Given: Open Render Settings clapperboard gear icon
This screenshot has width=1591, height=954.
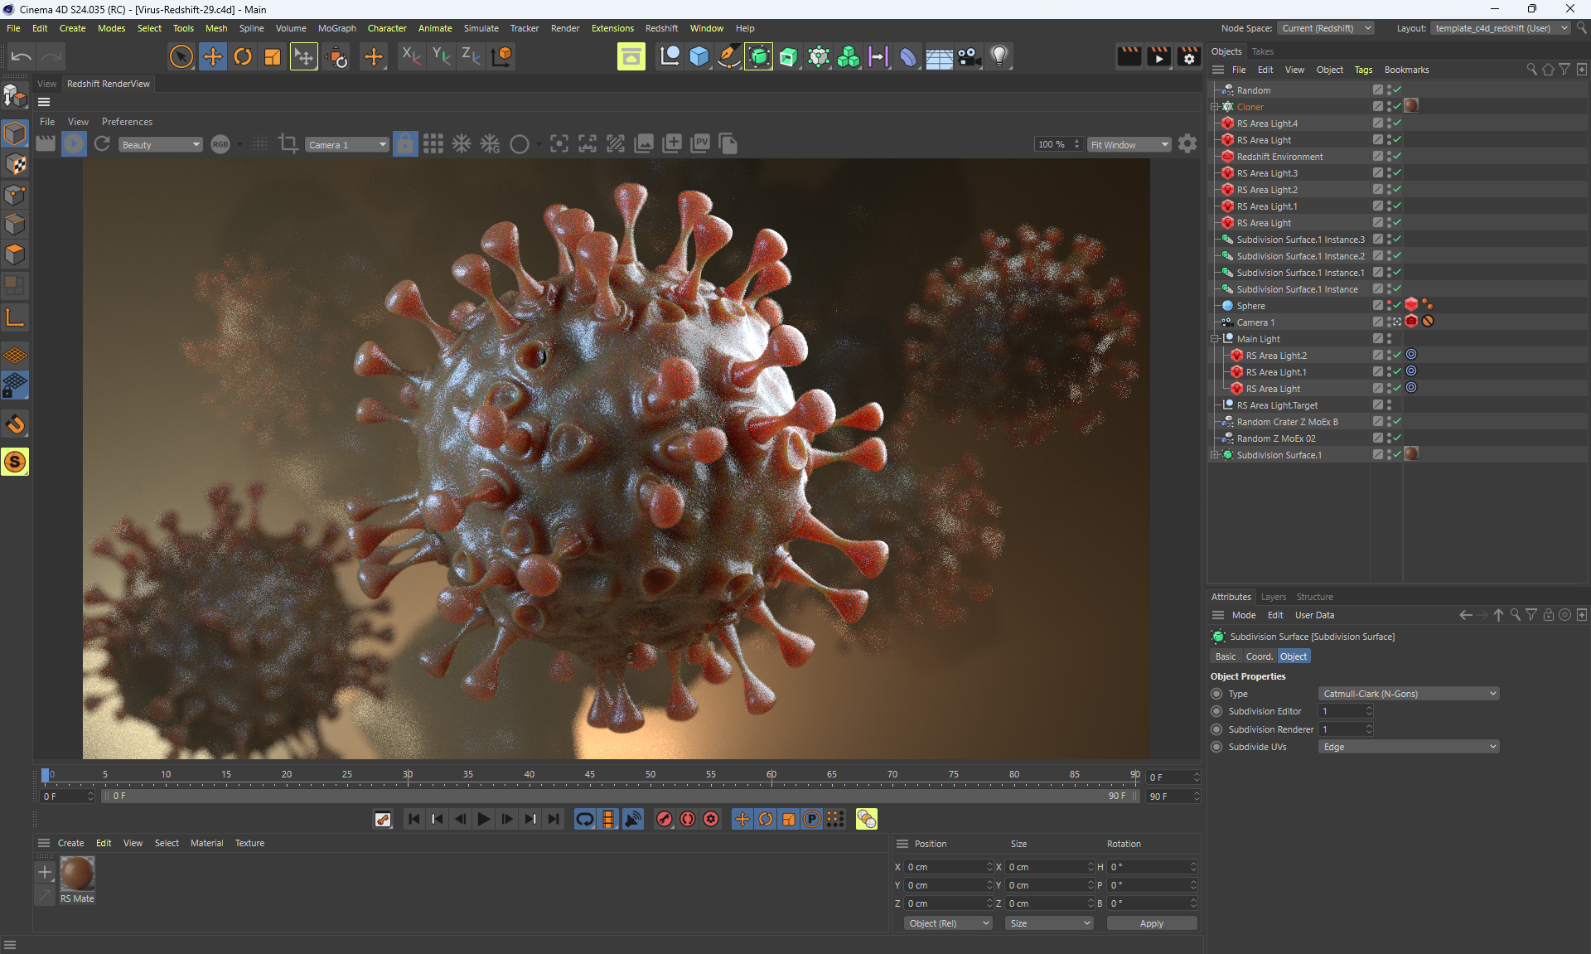Looking at the screenshot, I should click(1189, 56).
